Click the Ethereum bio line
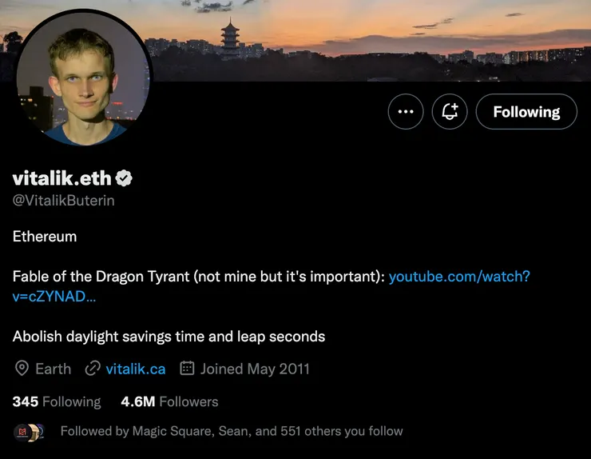 (x=45, y=237)
